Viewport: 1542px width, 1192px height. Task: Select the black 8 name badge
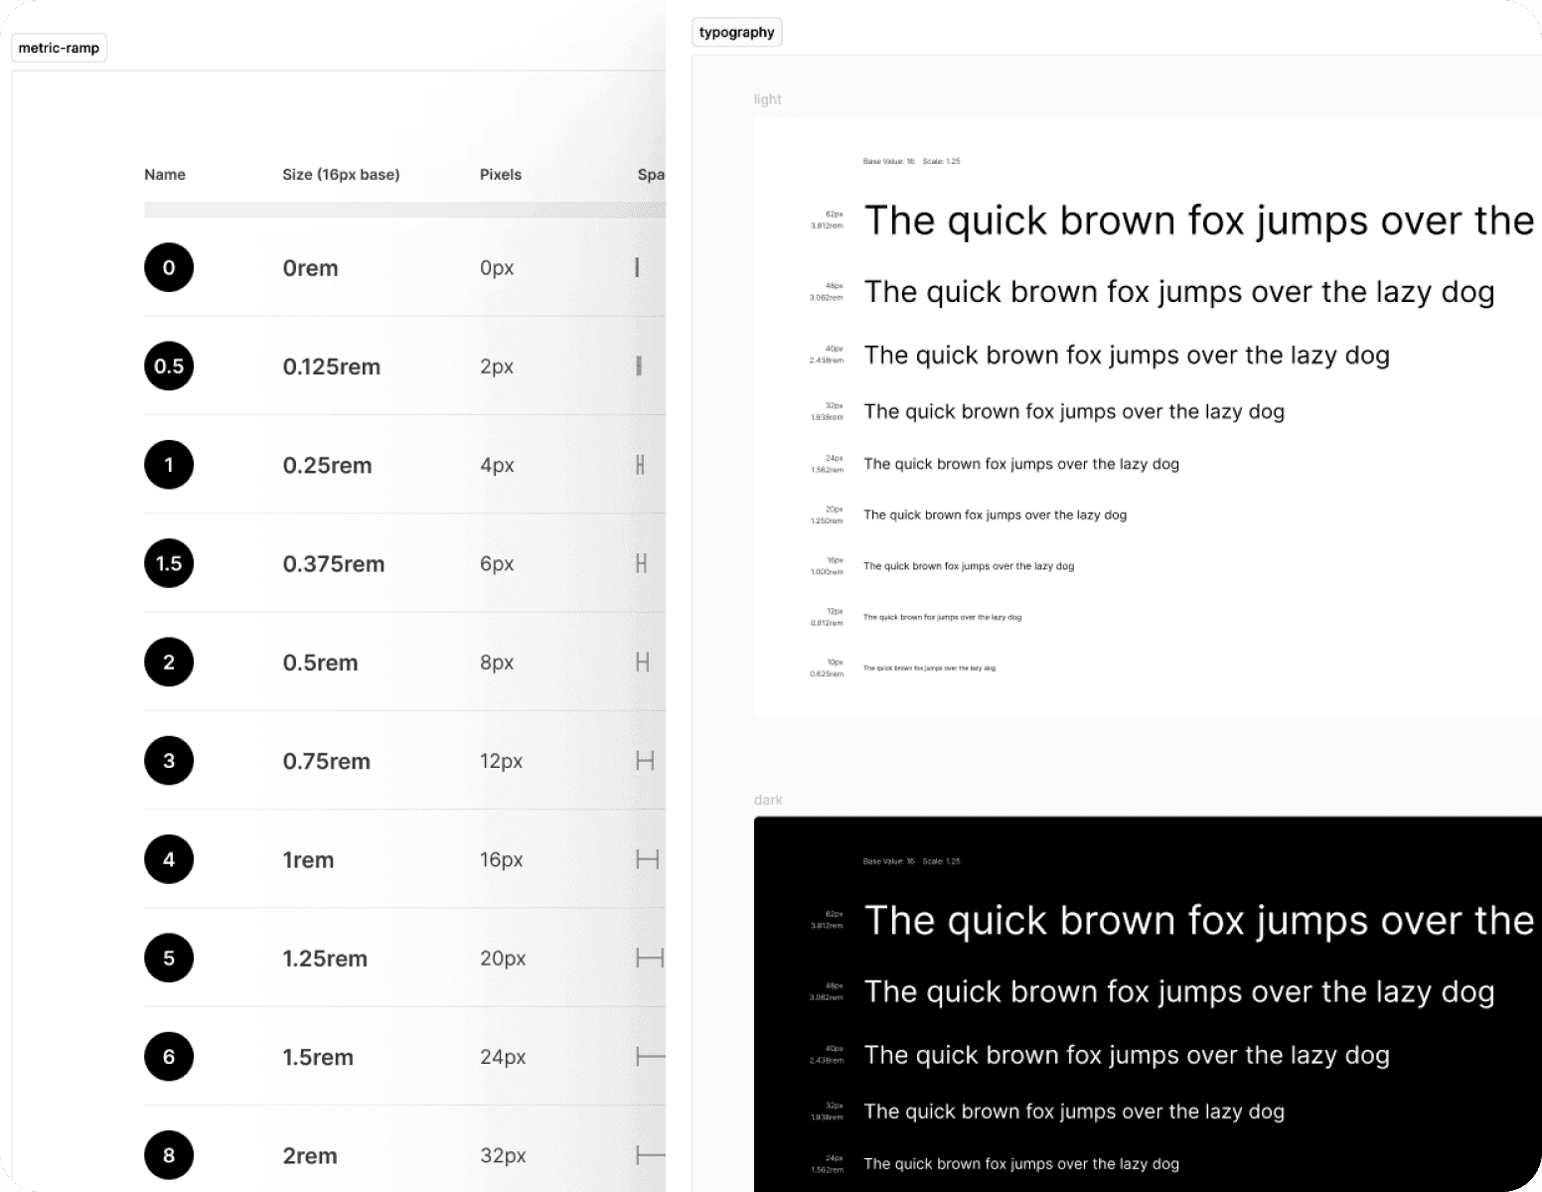coord(169,1155)
